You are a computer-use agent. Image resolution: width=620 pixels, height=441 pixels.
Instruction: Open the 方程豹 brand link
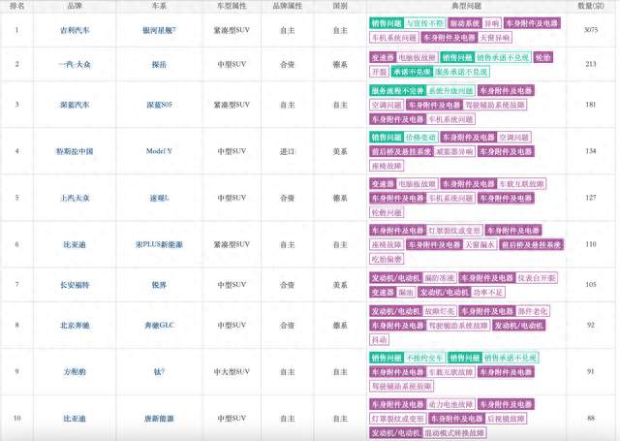click(x=75, y=372)
